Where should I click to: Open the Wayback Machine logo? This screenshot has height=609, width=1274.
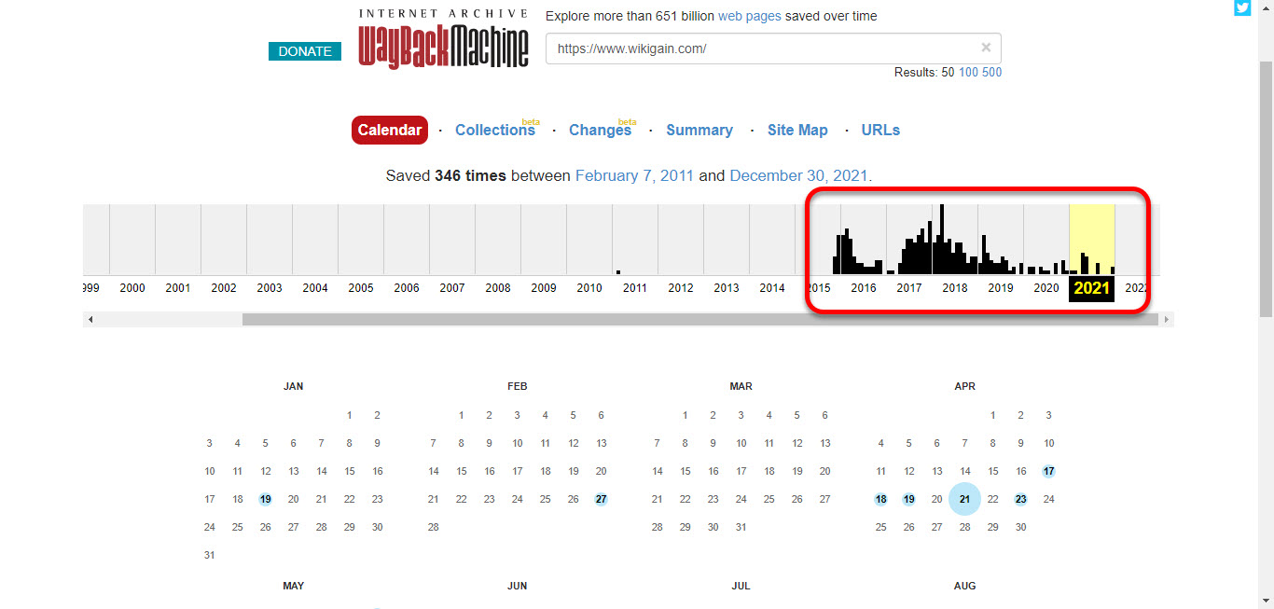[444, 39]
